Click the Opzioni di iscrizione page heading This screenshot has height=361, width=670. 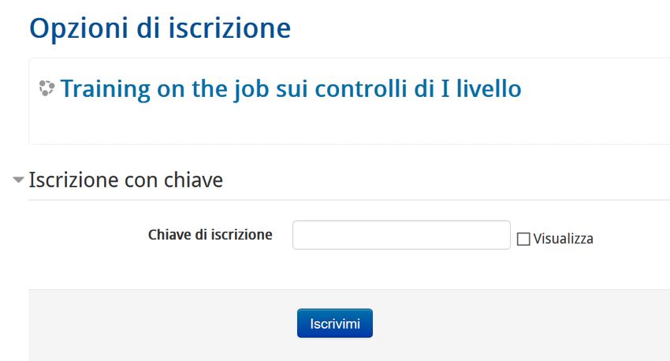(160, 28)
